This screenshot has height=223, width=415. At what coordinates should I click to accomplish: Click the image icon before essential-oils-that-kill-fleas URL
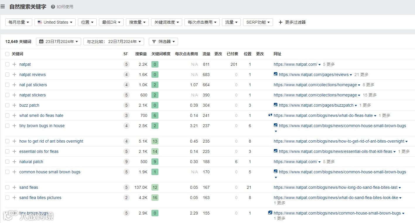tap(276, 151)
